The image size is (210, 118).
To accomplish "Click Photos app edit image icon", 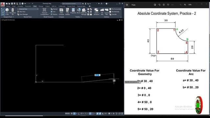I will [155, 5].
